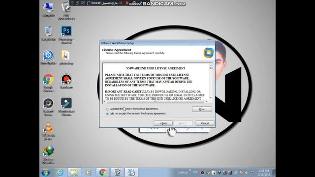Click license horizontal scrollbar left arrow
Viewport: 315px width, 177px height.
click(105, 102)
